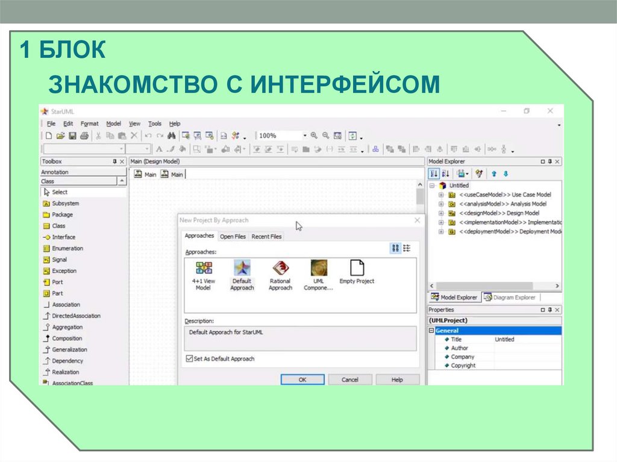Expand the Design Model node
The height and width of the screenshot is (462, 617).
tap(441, 213)
